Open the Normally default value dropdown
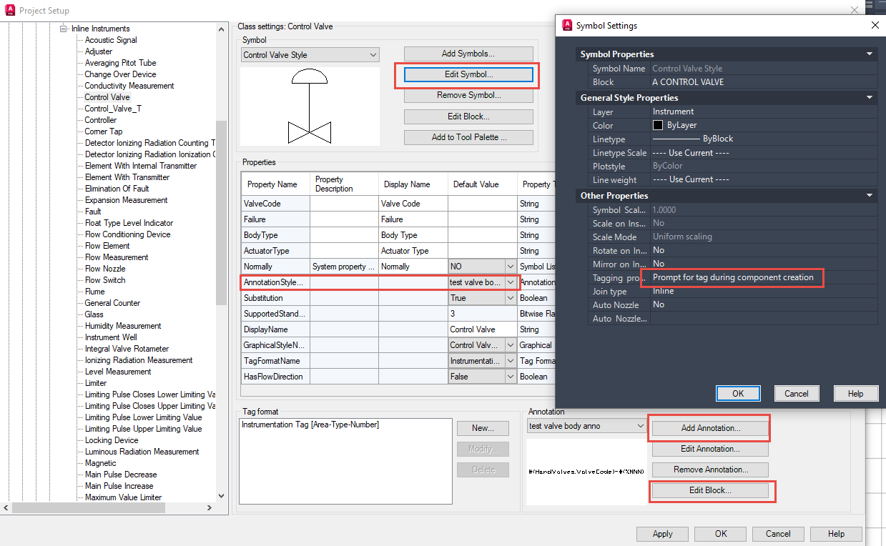 coord(512,266)
